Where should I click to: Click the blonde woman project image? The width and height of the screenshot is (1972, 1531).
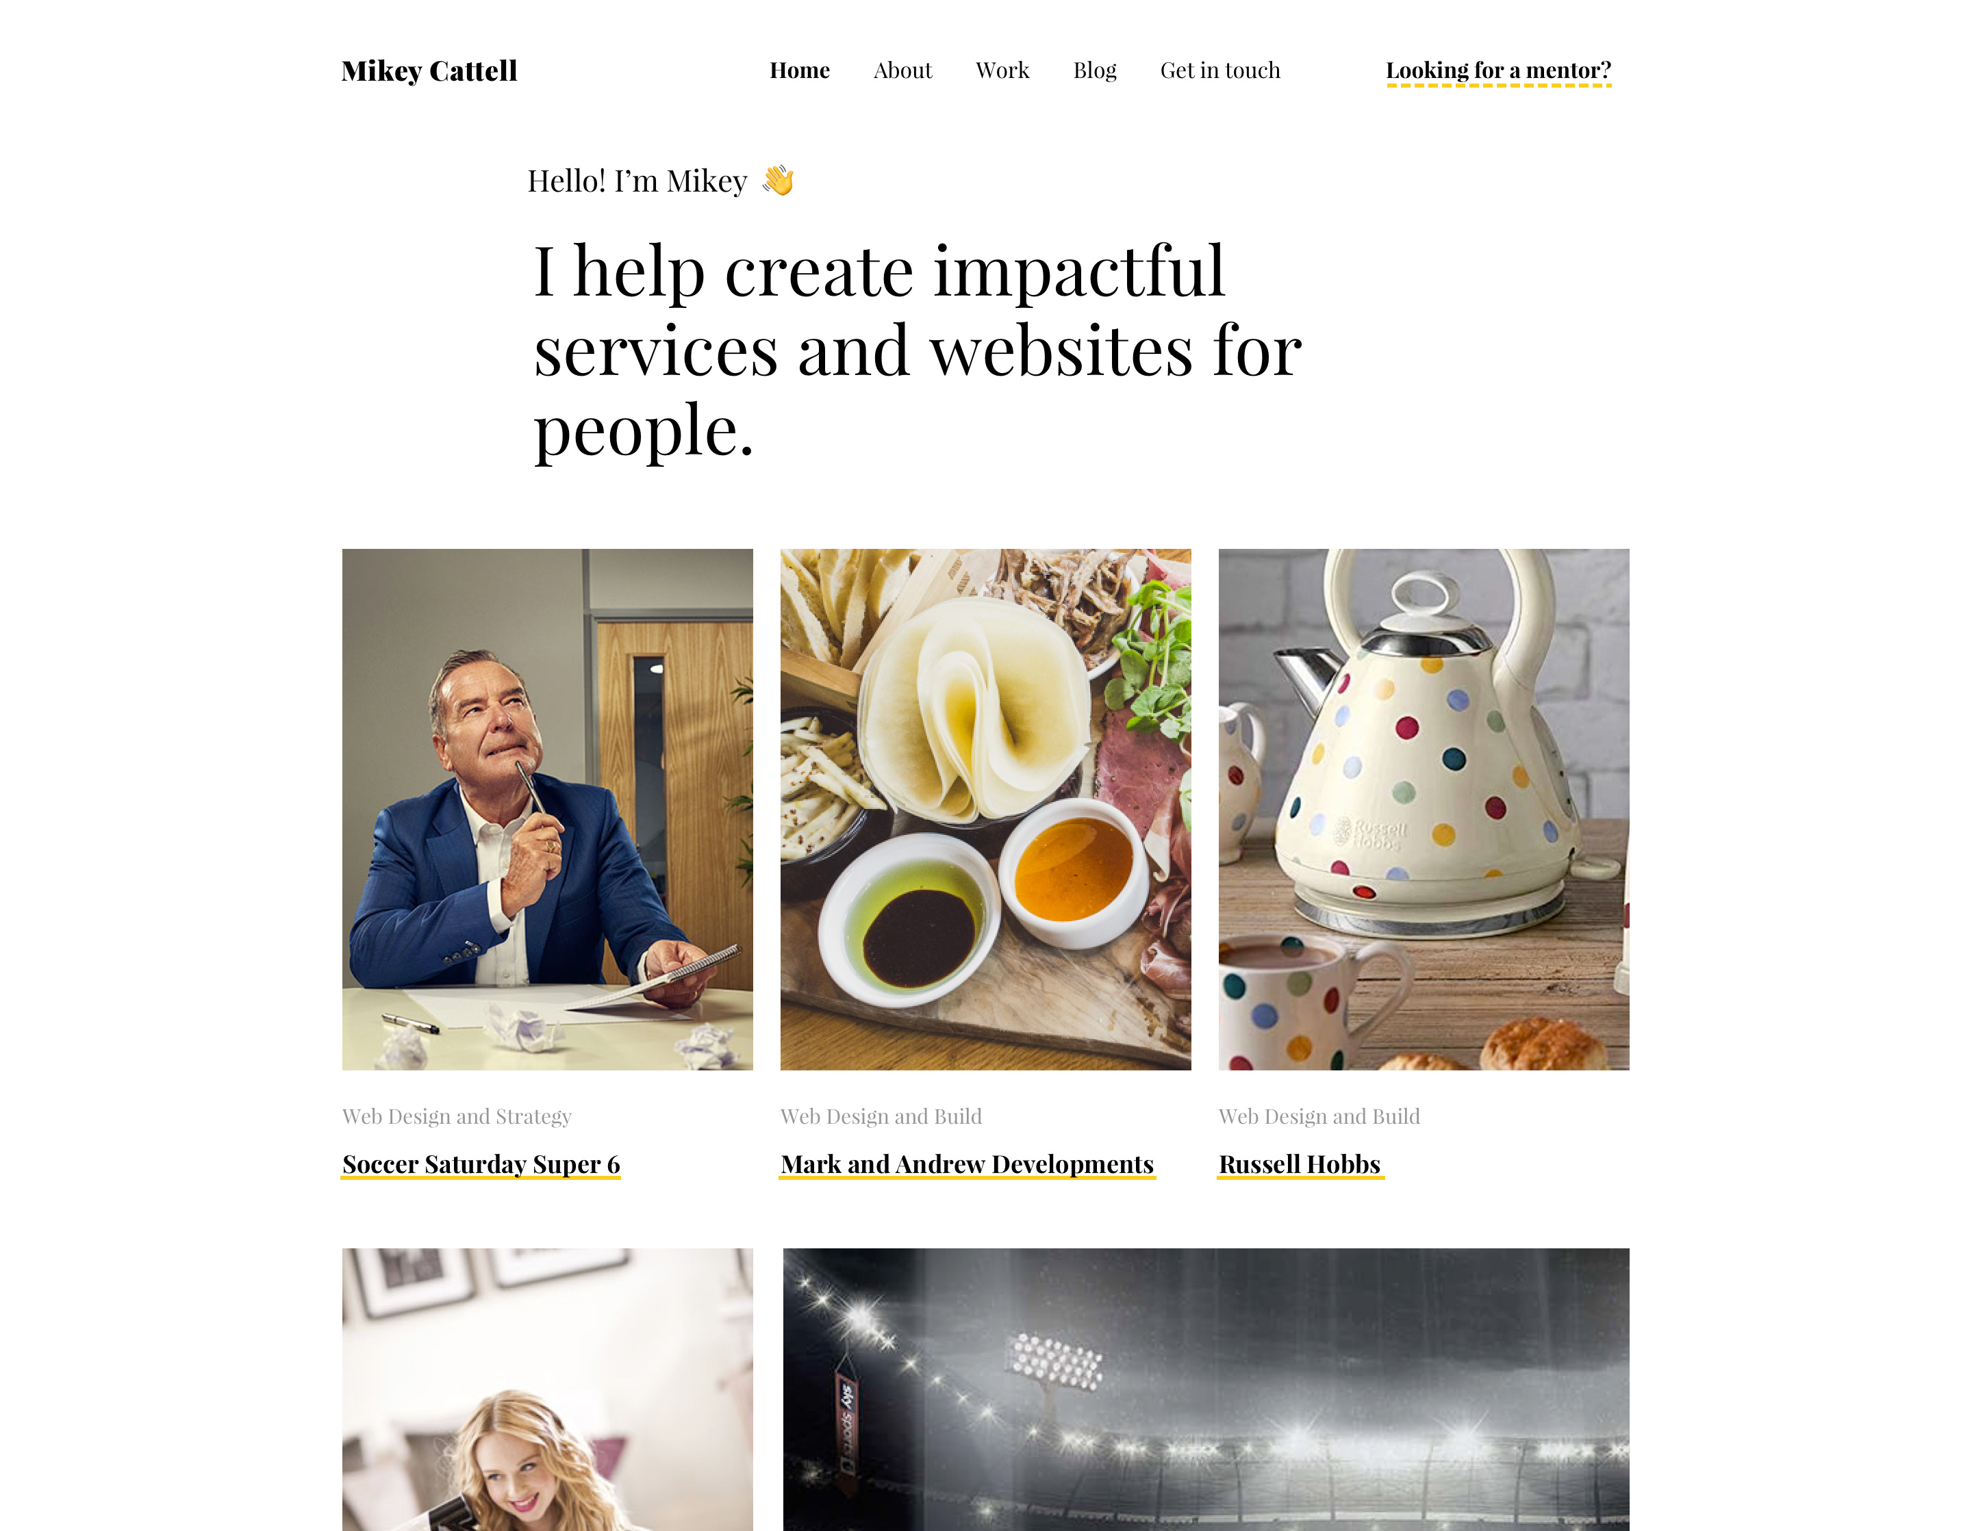(547, 1389)
